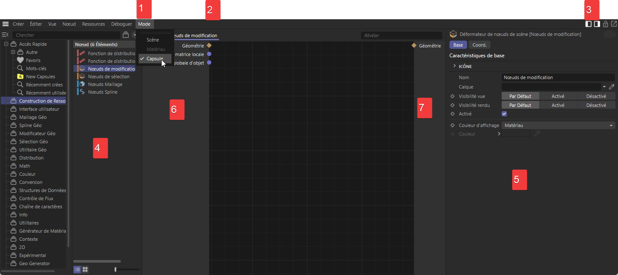Image resolution: width=618 pixels, height=275 pixels.
Task: Select Scène from the Mode menu
Action: [153, 40]
